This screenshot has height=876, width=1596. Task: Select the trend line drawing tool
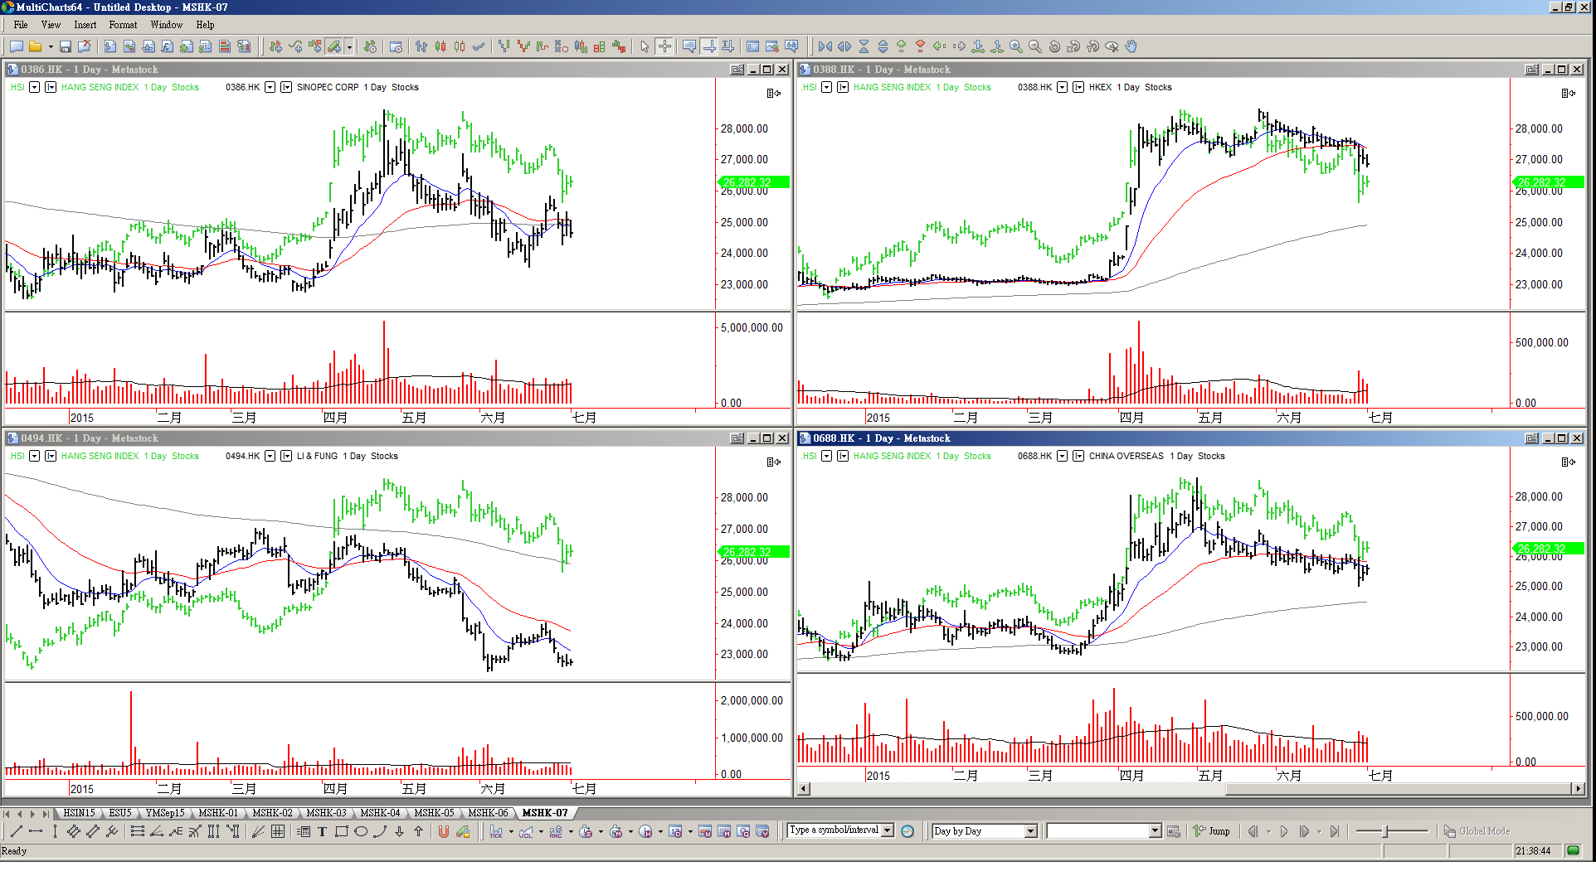point(16,832)
